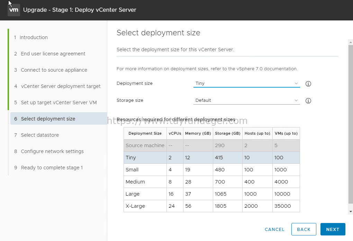Go to Set up target vCenter Server VM step

point(56,102)
